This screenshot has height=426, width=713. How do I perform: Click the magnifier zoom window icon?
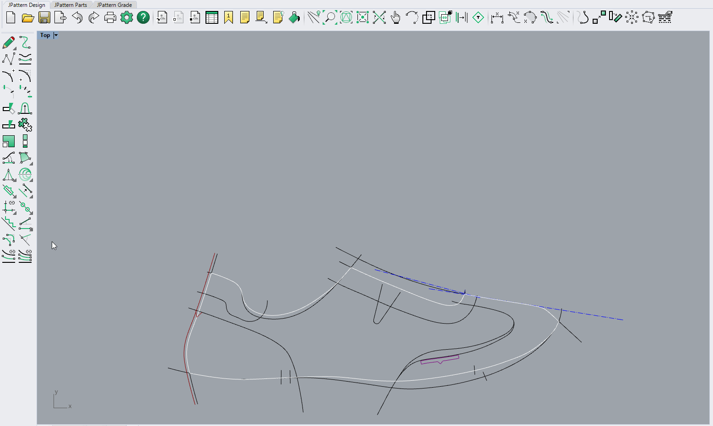click(x=329, y=18)
